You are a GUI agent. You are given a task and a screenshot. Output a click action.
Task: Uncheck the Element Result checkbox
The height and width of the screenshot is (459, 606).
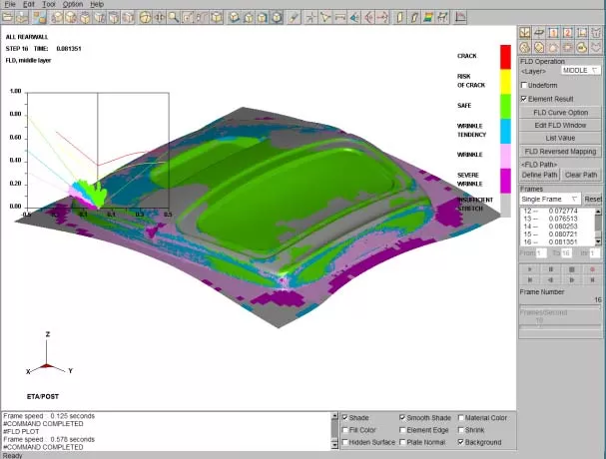click(524, 99)
